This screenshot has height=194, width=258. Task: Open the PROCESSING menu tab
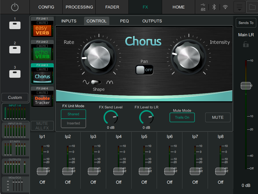(79, 7)
